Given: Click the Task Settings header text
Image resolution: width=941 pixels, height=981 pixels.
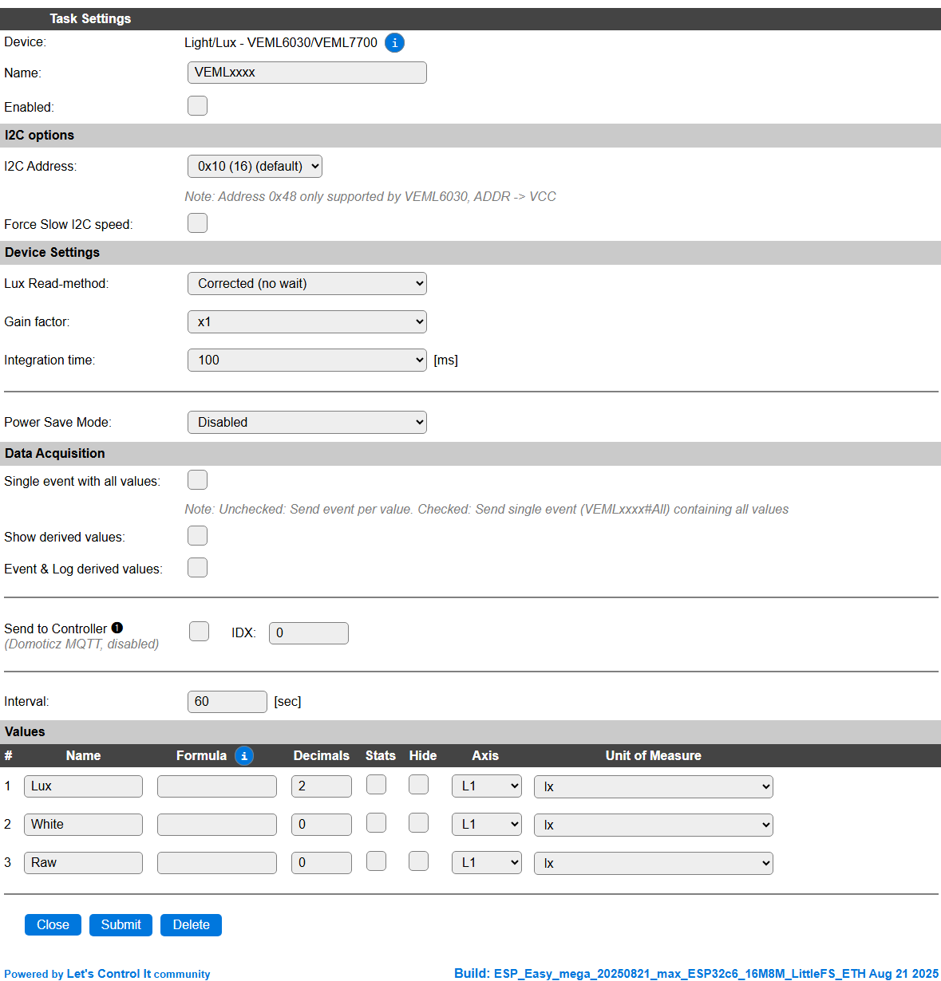Looking at the screenshot, I should [90, 18].
